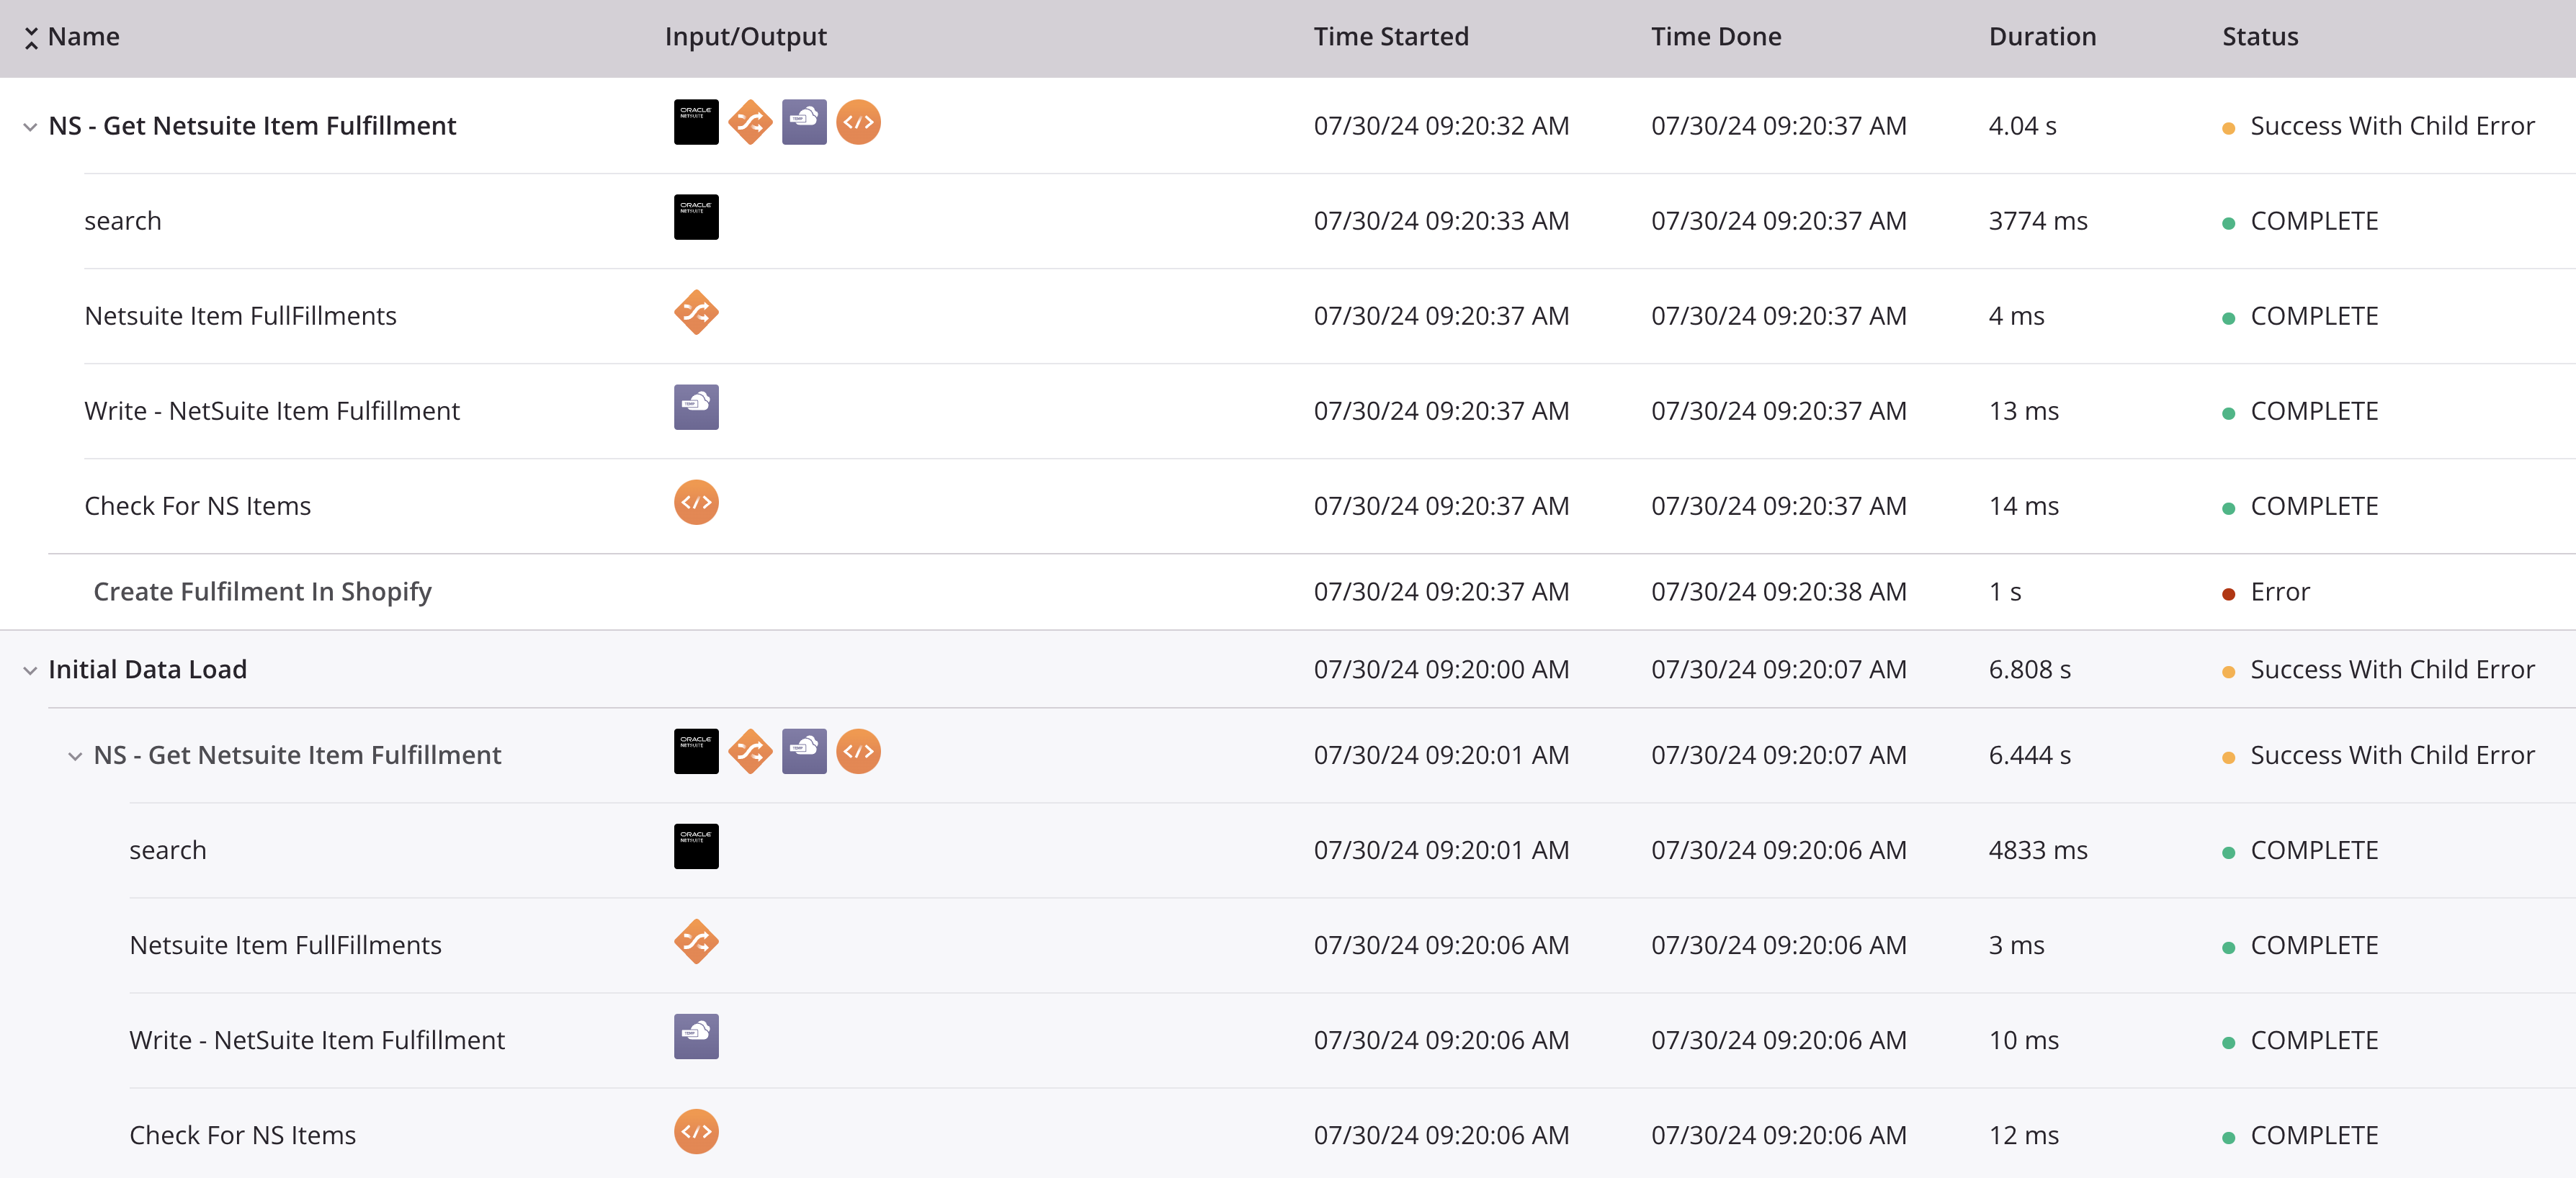The width and height of the screenshot is (2576, 1178).
Task: Click orange code script icon in top NS - Get Netsuite Item Fulfillment row
Action: tap(858, 122)
